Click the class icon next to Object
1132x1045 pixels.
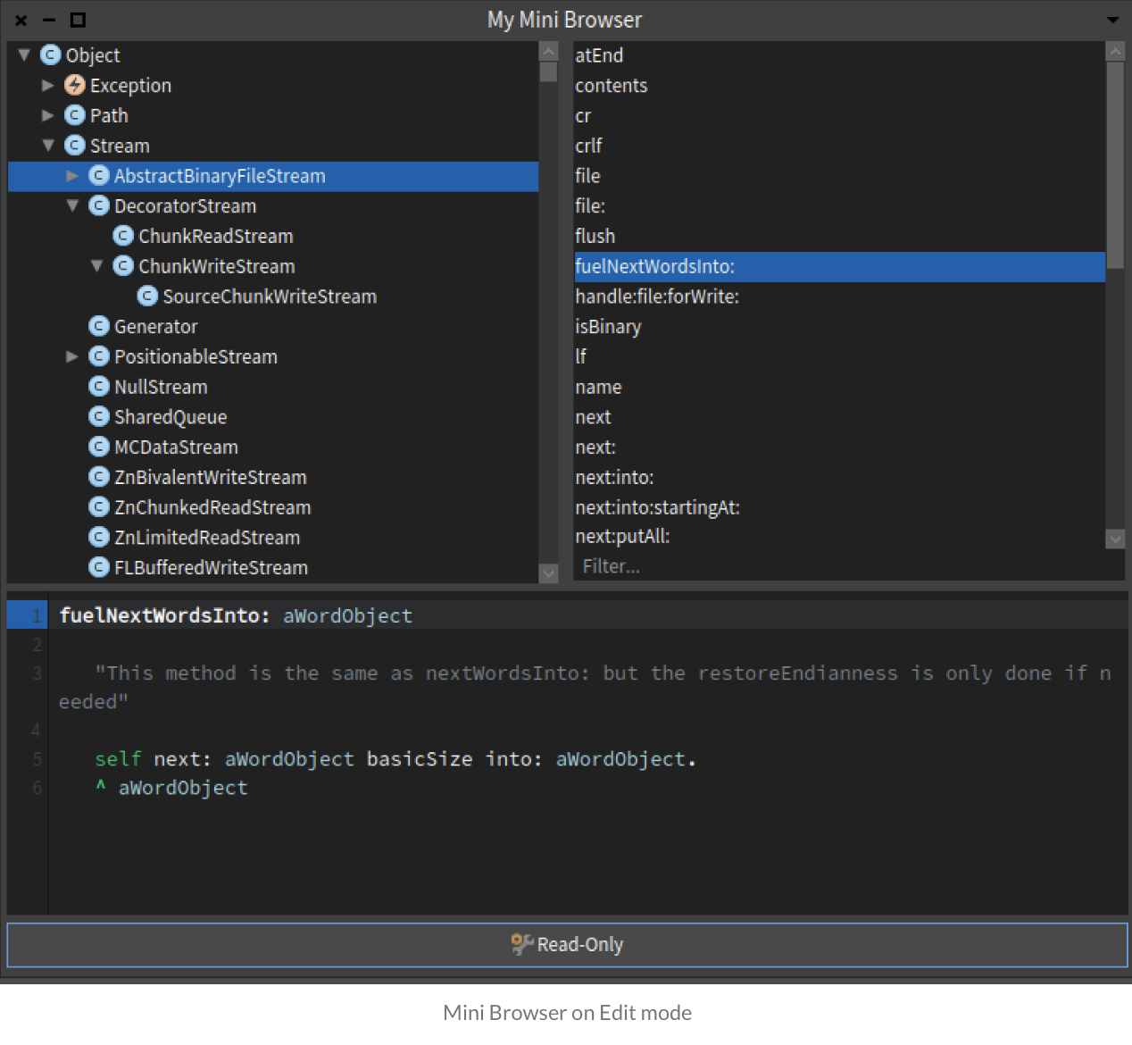(51, 55)
